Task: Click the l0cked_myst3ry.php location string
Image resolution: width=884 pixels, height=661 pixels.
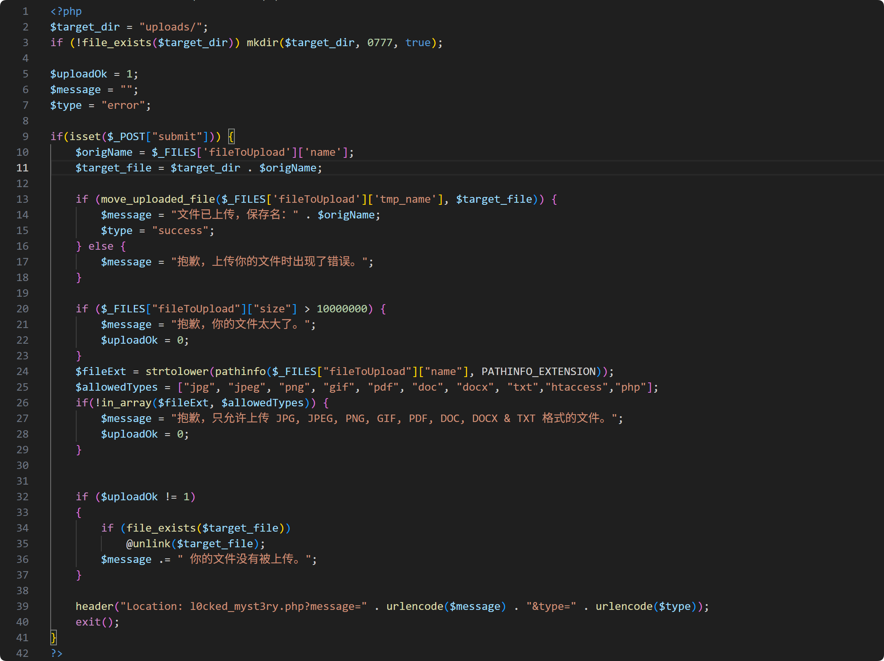Action: pos(243,607)
